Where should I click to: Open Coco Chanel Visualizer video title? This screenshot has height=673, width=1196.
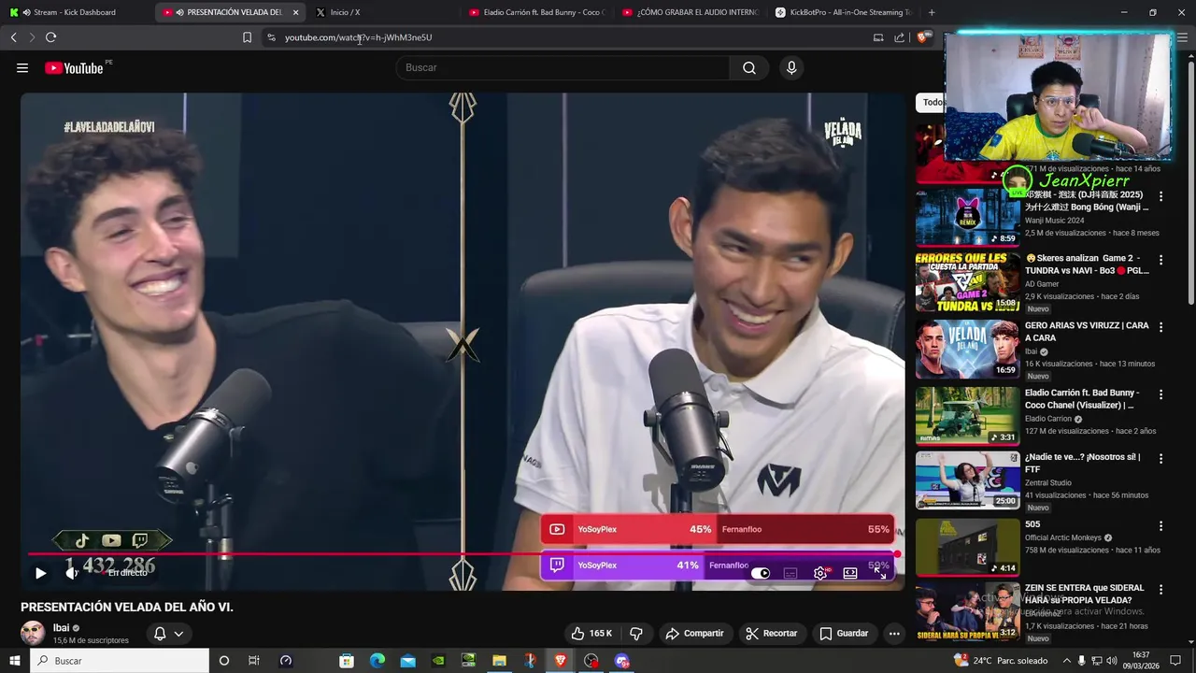coord(1082,399)
